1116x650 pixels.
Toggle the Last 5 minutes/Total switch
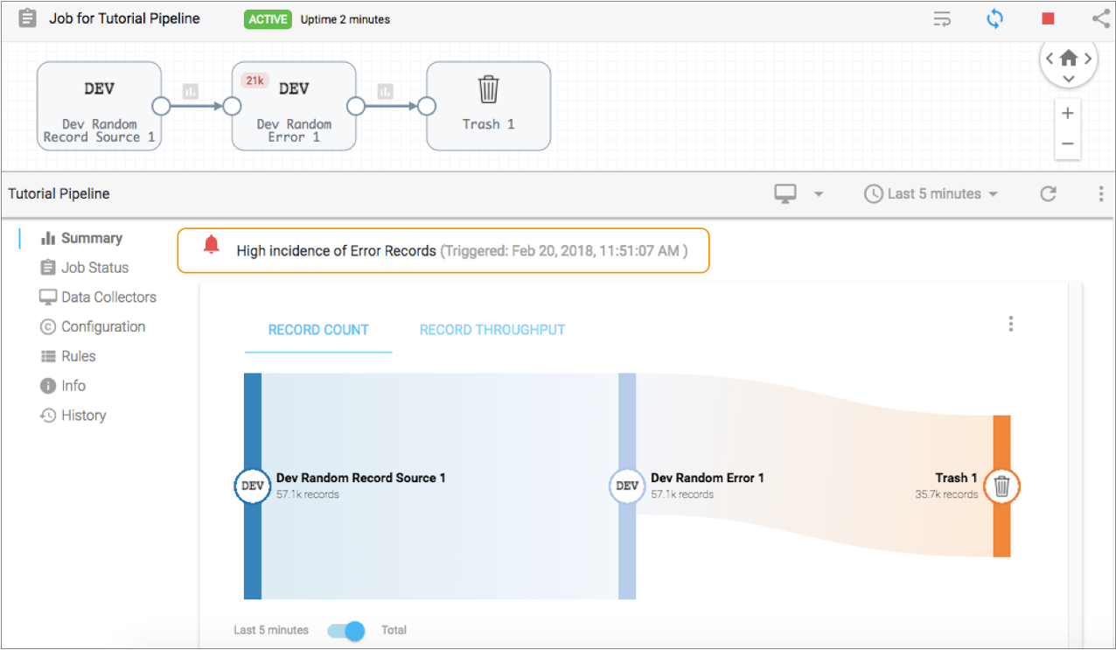pos(346,631)
